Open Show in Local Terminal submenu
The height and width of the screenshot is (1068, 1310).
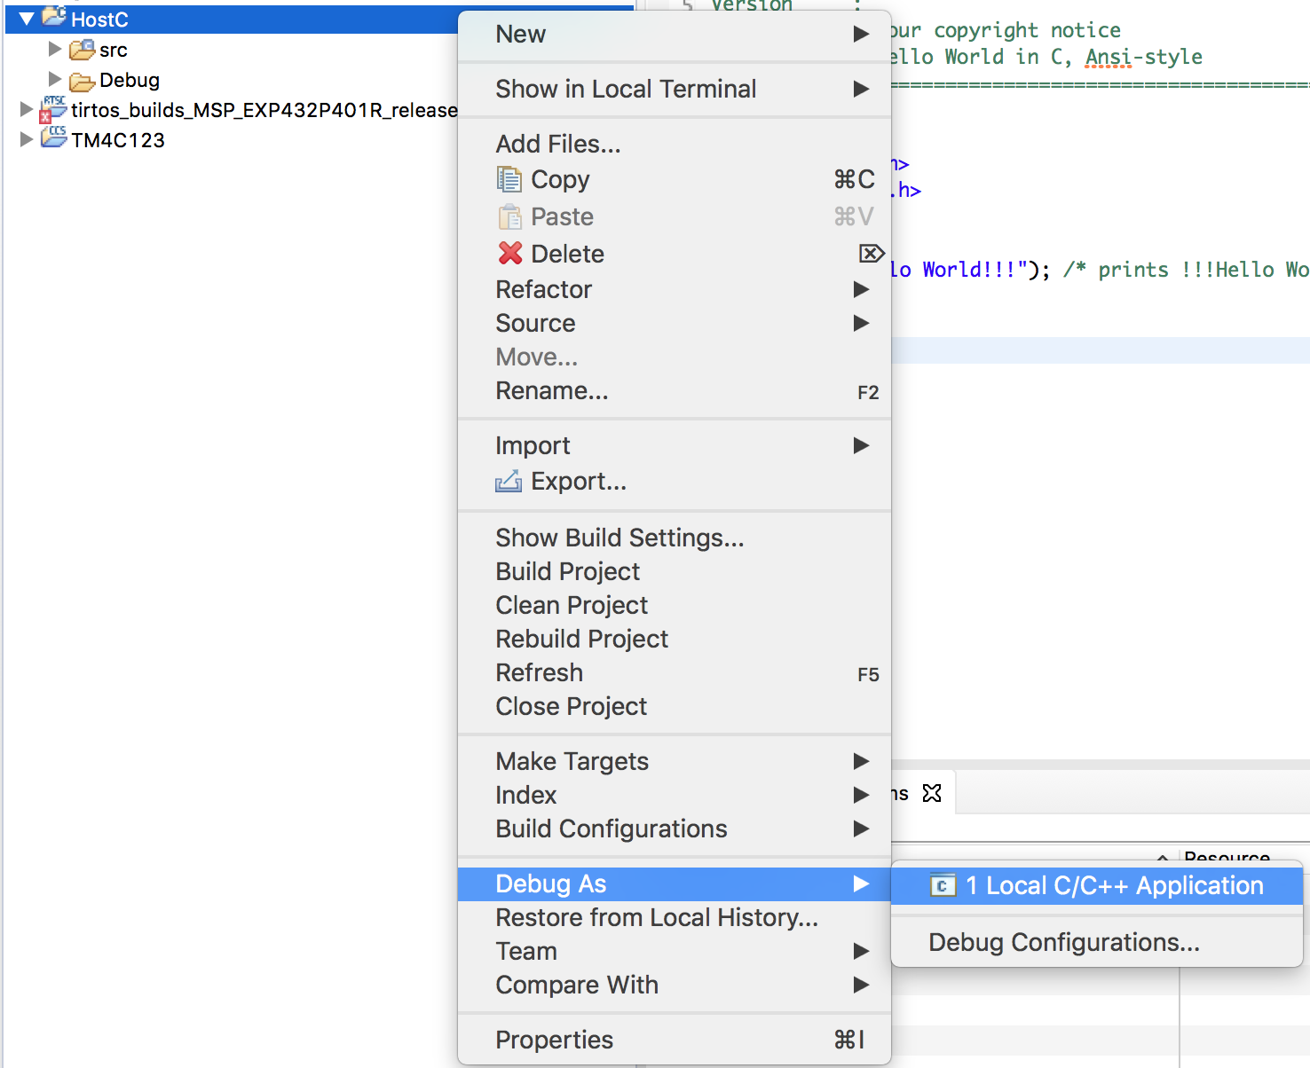pos(675,89)
